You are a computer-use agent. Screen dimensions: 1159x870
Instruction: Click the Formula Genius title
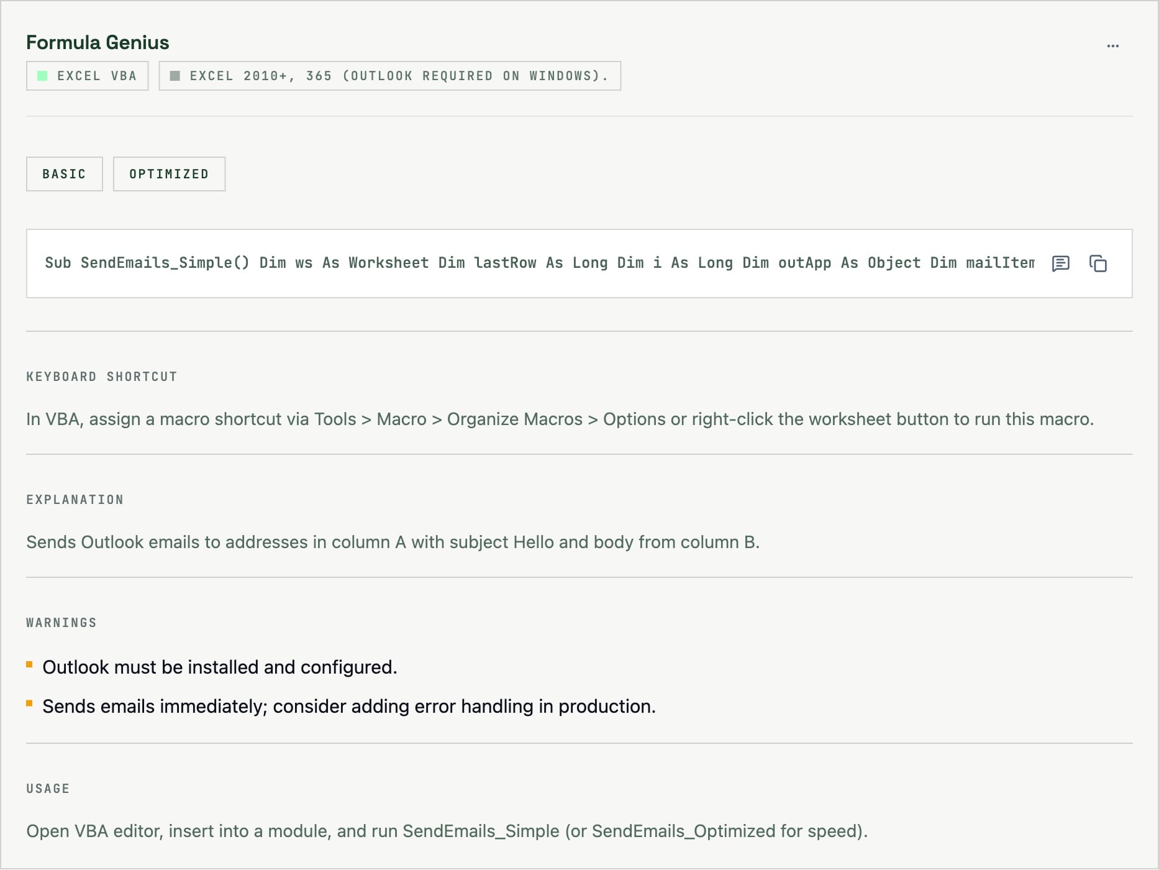pos(98,42)
